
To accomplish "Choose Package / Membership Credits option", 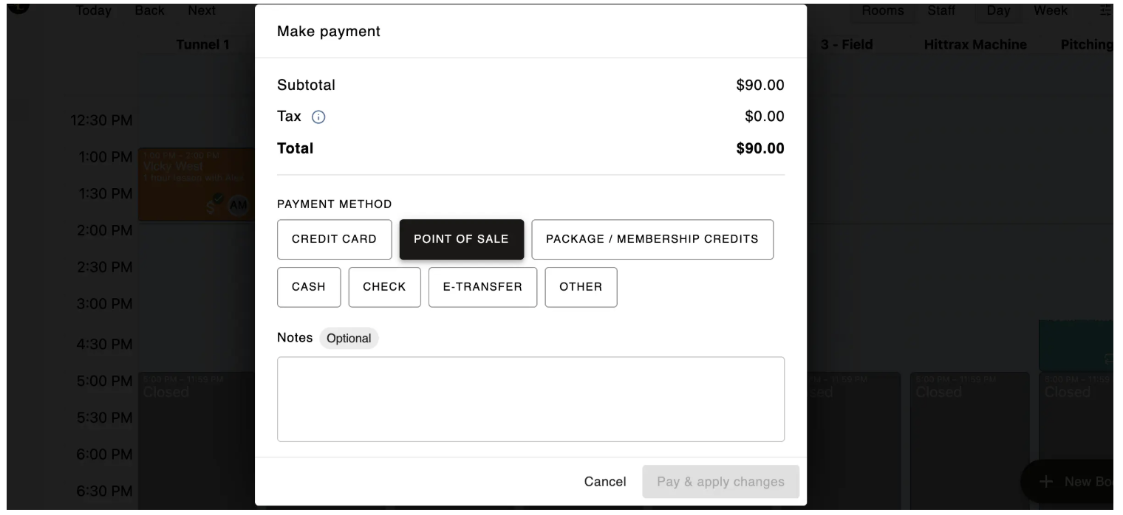I will pos(652,239).
